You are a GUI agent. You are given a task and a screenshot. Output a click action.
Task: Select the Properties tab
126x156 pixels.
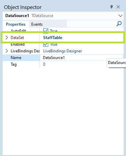tap(16, 24)
